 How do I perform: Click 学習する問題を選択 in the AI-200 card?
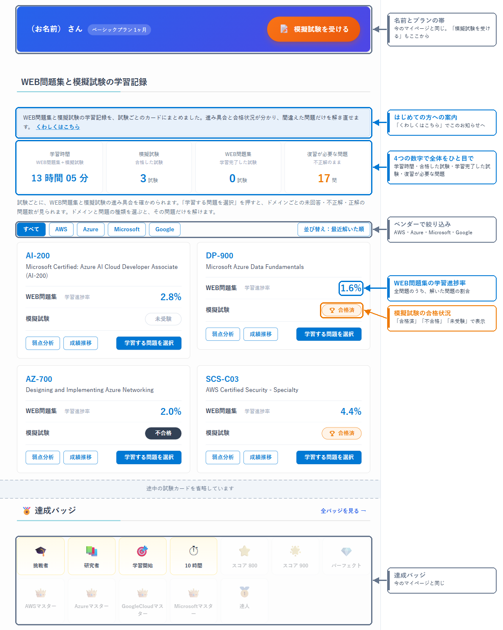pos(149,343)
